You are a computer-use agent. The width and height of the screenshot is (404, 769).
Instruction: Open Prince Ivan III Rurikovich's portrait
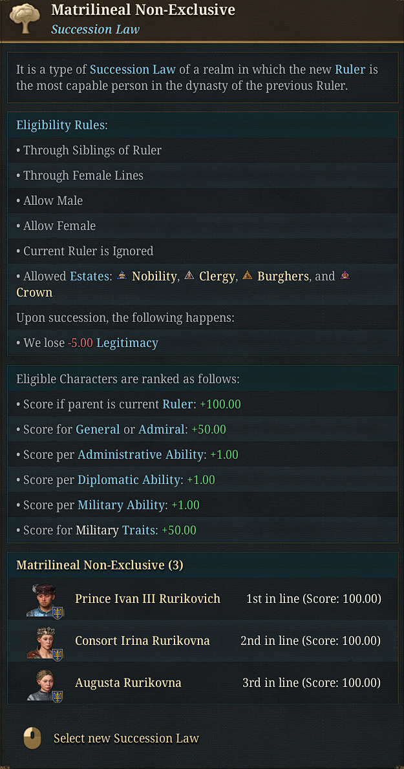45,598
